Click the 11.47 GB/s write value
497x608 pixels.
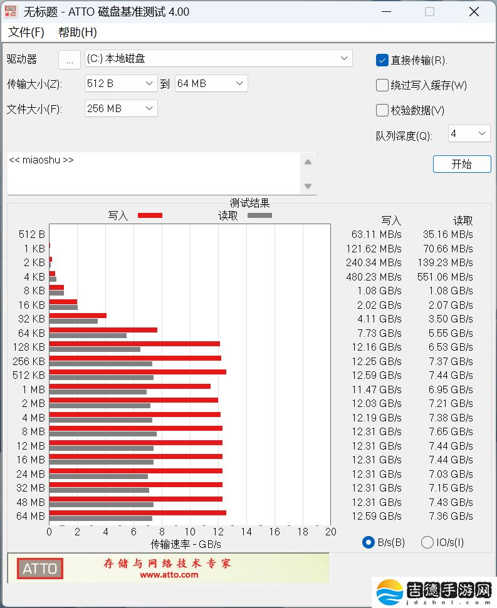point(376,389)
